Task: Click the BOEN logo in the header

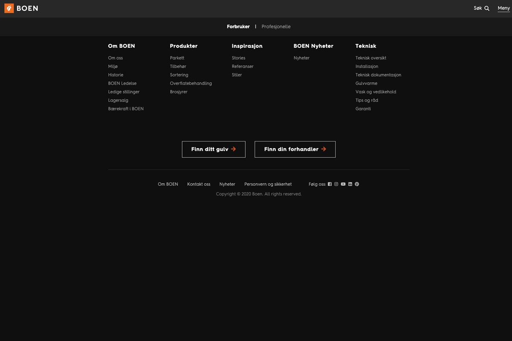Action: (x=21, y=8)
